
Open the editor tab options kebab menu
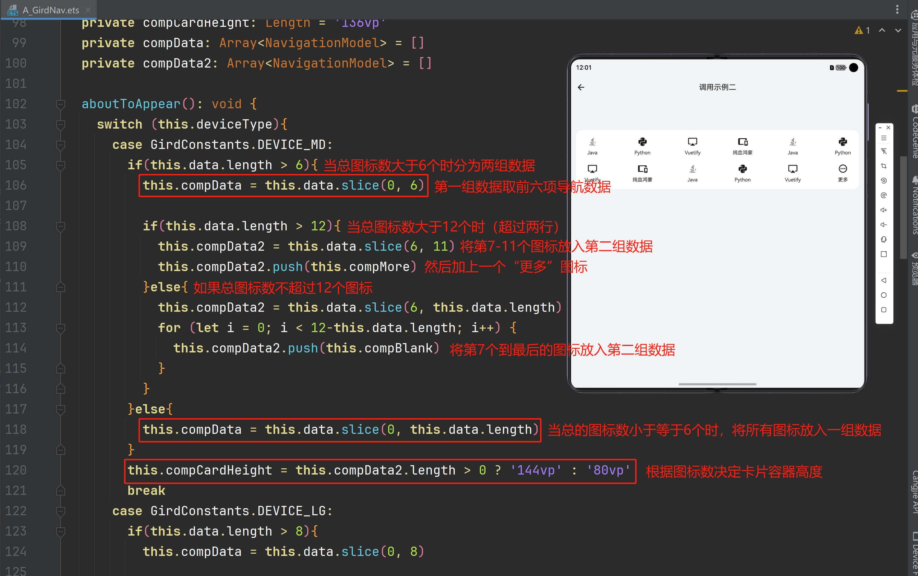point(897,9)
